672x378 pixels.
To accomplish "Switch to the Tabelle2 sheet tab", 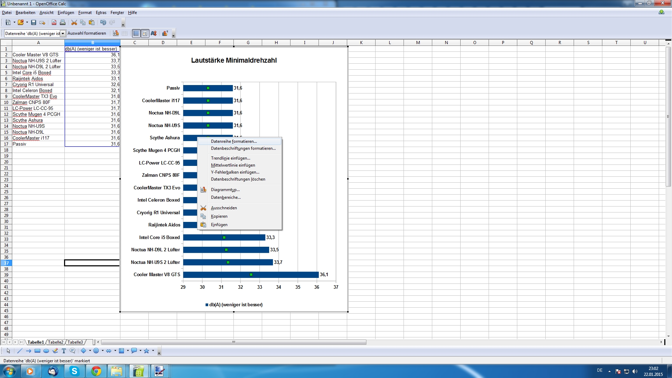I will pos(56,342).
